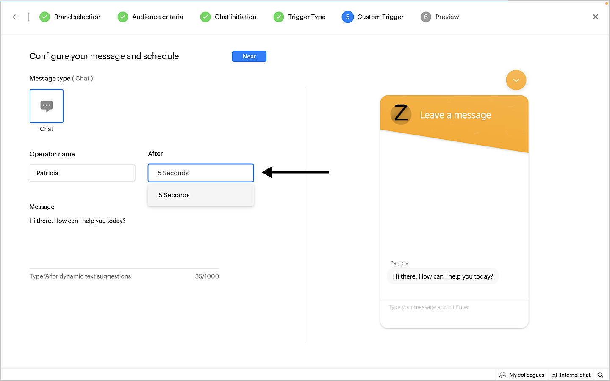The image size is (610, 381).
Task: Click the preview chat bubble message
Action: tap(443, 276)
